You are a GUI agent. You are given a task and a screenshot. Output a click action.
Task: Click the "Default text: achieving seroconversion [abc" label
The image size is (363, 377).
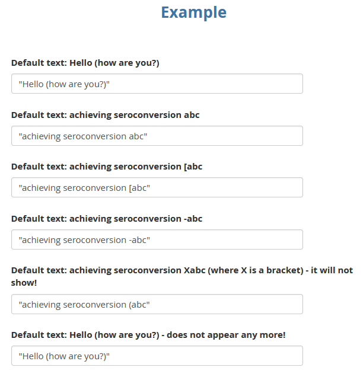coord(107,167)
